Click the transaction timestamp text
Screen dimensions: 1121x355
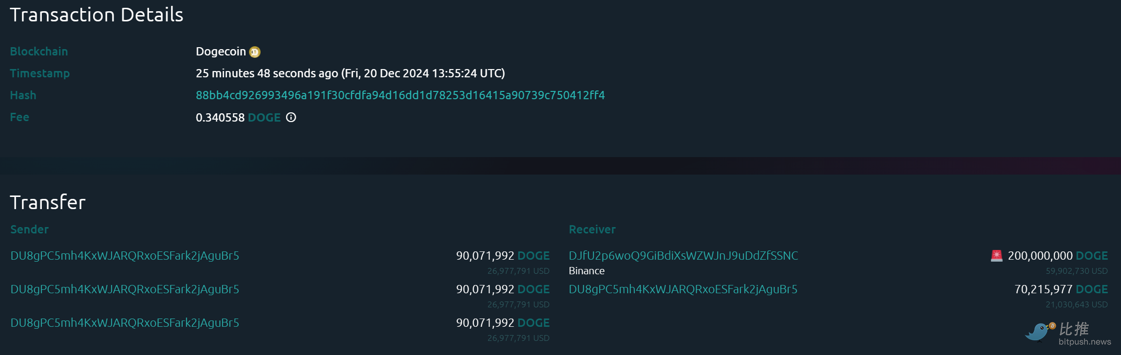[350, 73]
